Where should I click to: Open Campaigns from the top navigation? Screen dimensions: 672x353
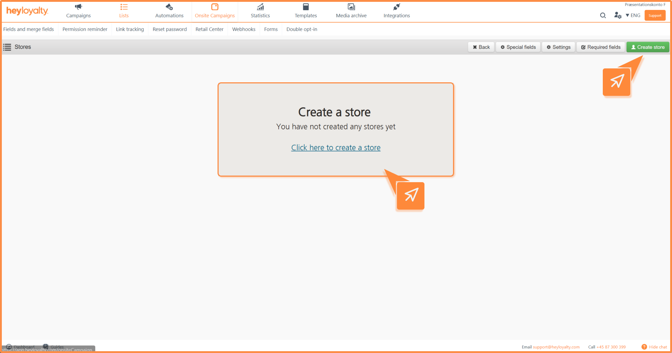click(78, 11)
